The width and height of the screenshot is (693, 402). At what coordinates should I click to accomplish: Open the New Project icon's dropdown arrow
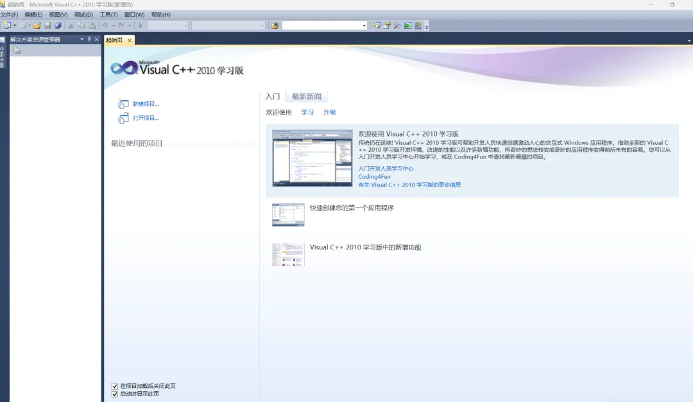15,26
